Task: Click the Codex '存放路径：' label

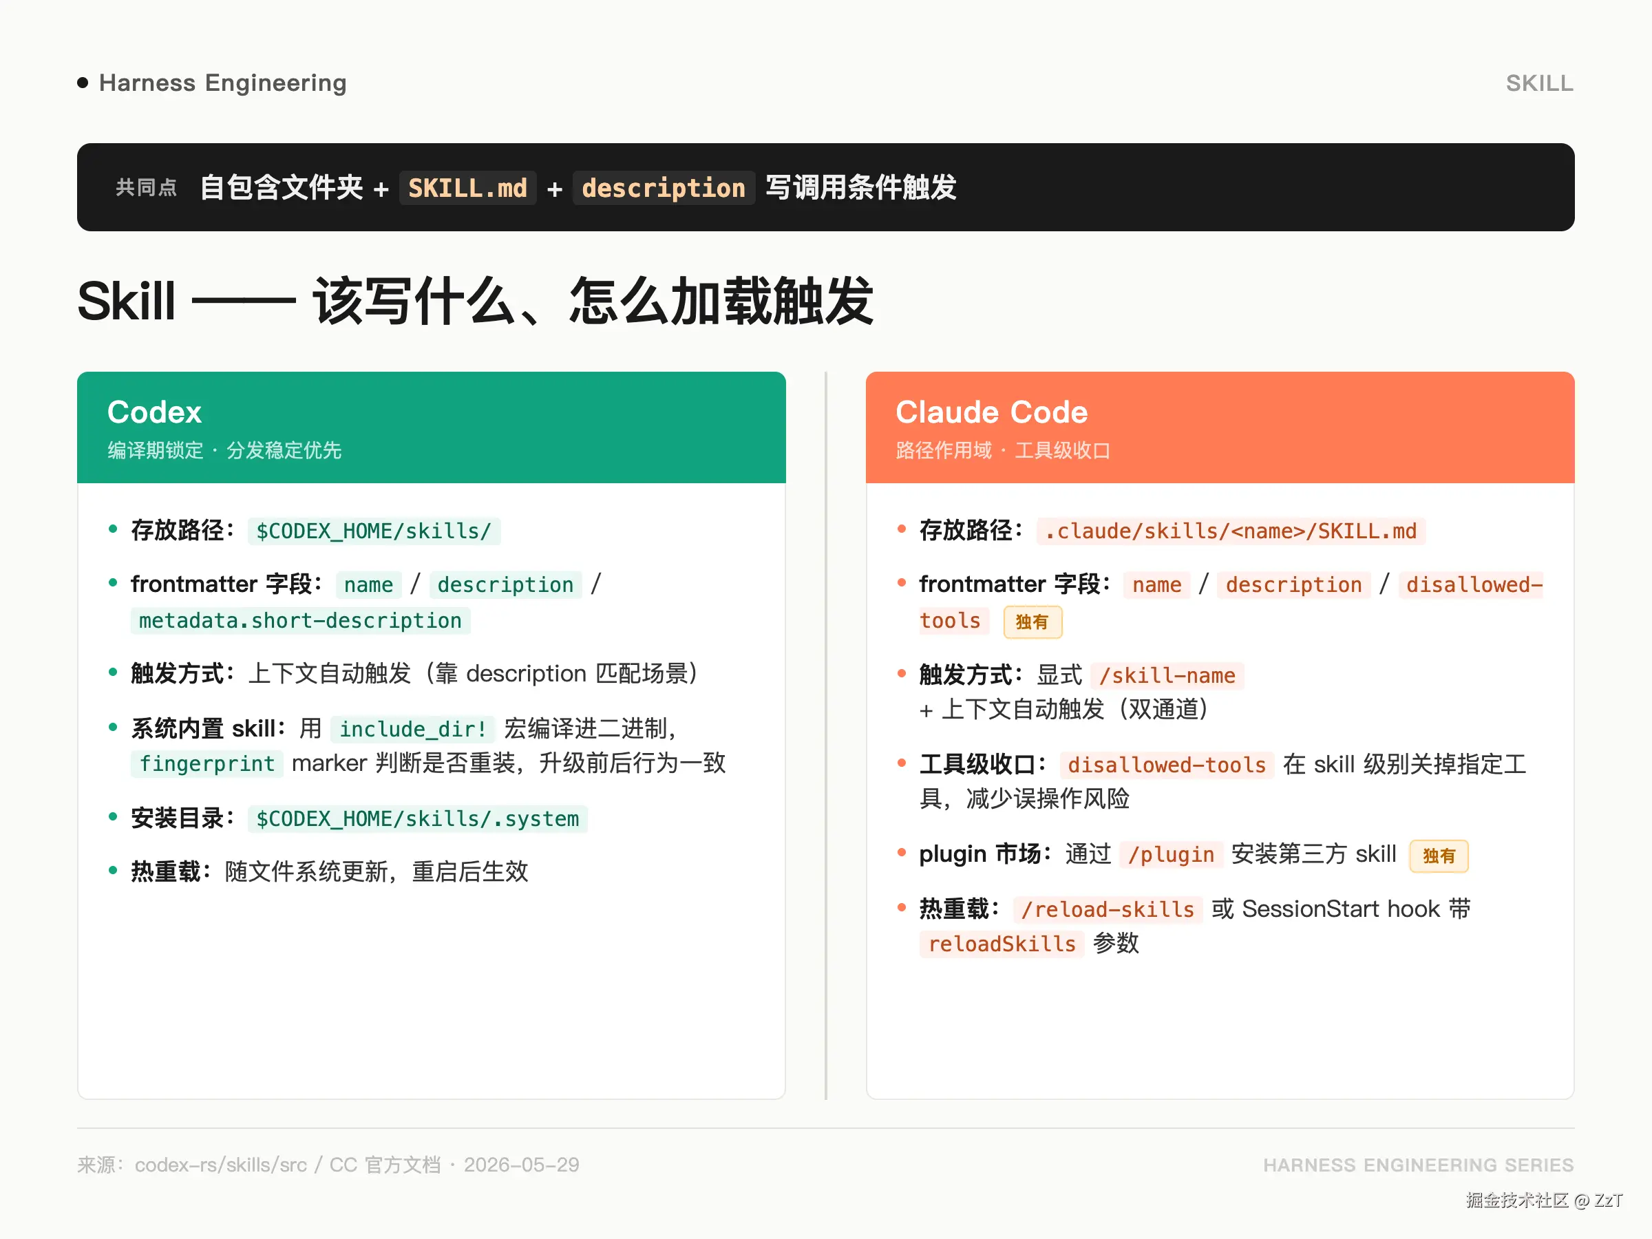Action: pos(184,530)
